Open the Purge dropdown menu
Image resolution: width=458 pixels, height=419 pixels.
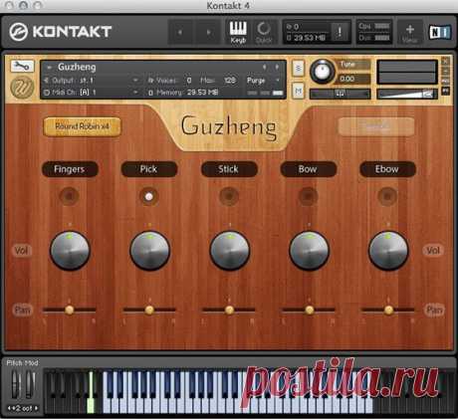[x=263, y=81]
